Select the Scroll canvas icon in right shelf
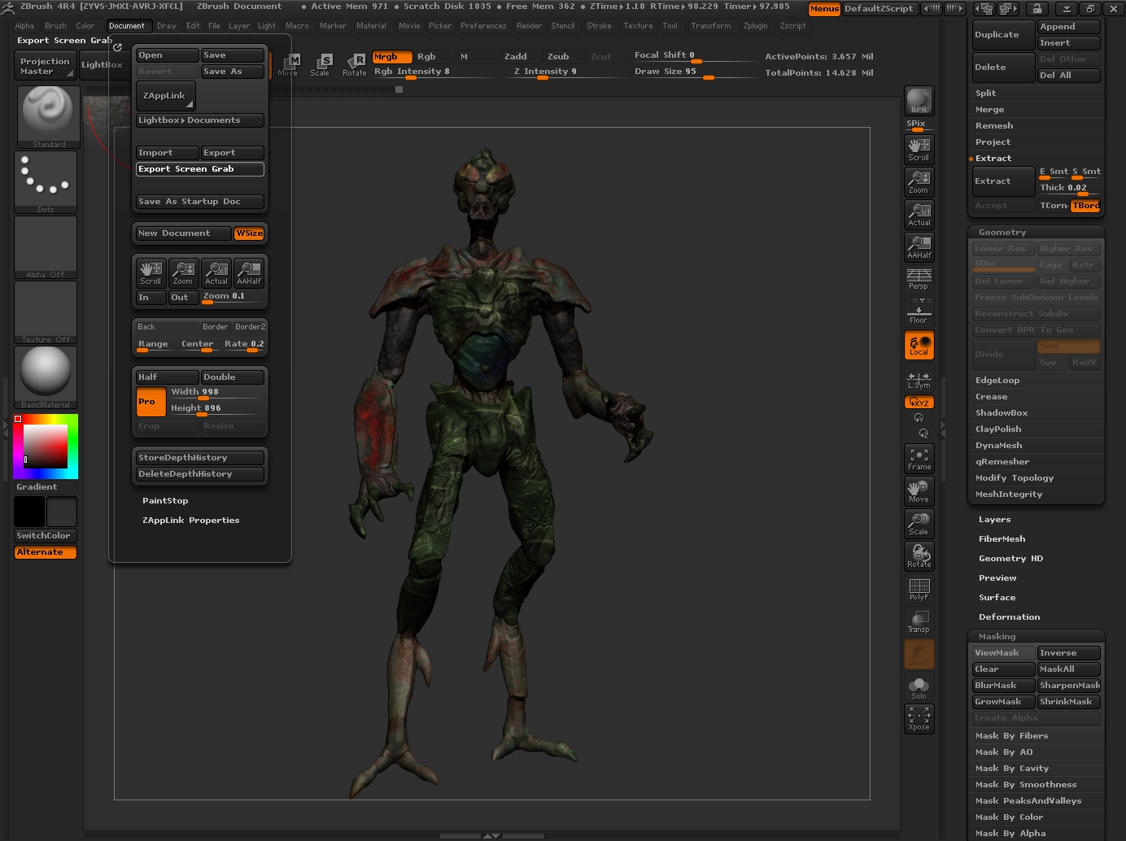 [x=919, y=149]
